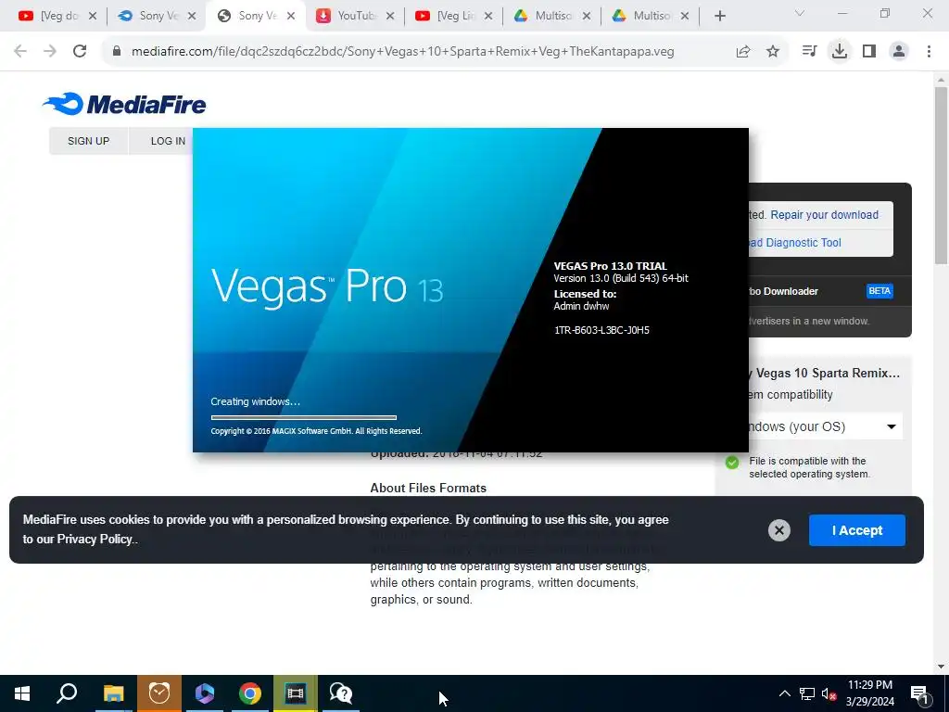The image size is (949, 712).
Task: Open the Get Help taskbar icon
Action: pos(340,693)
